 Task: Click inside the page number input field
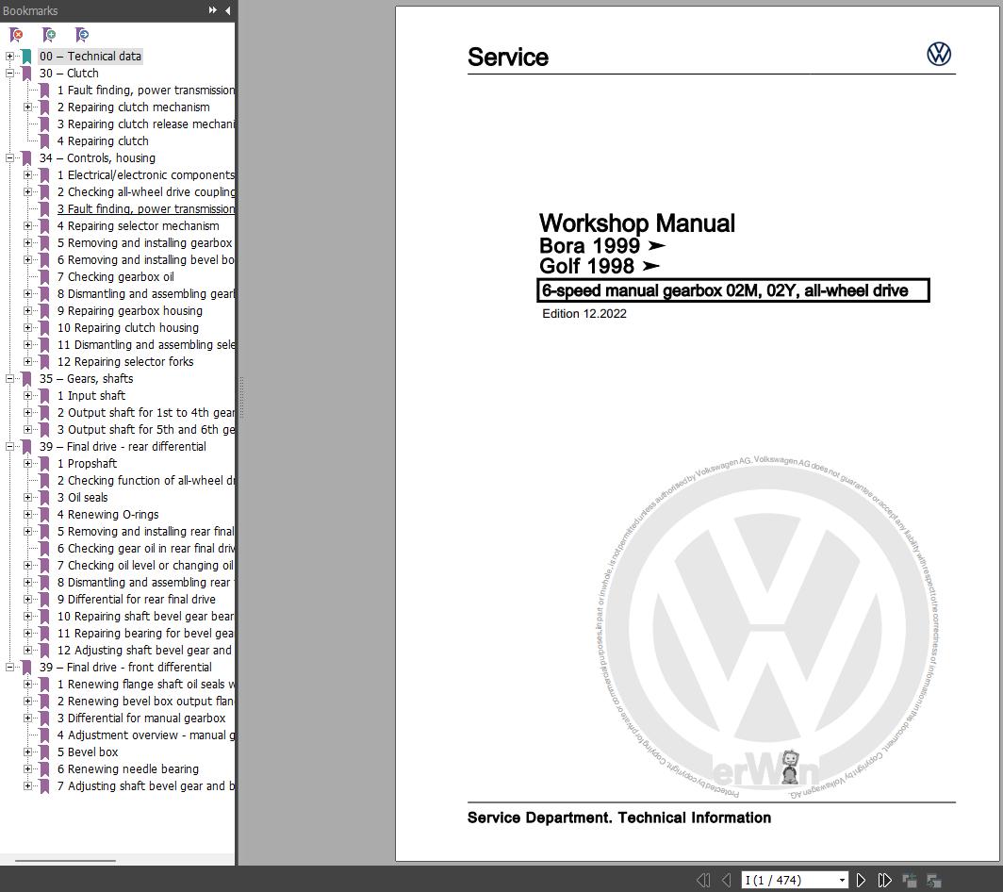[782, 879]
